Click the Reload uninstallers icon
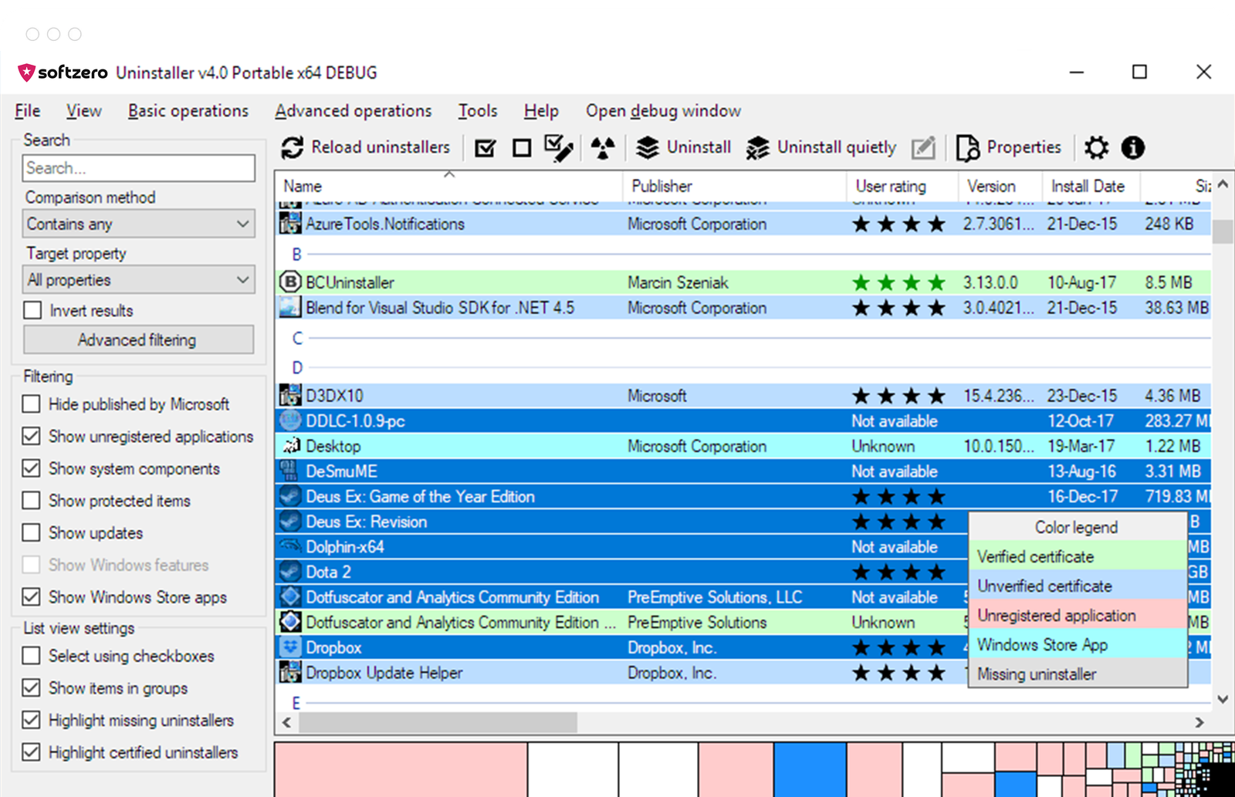1235x797 pixels. pos(292,147)
